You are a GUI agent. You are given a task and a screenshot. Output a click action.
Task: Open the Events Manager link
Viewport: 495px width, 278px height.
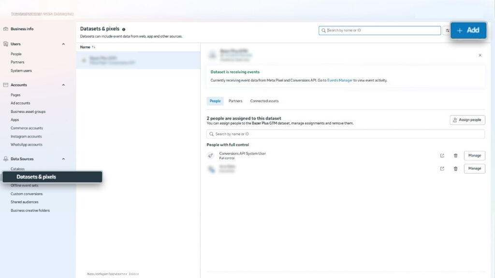pyautogui.click(x=339, y=80)
